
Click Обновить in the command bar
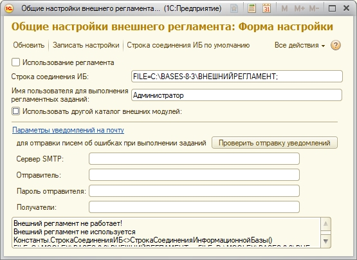coord(29,45)
